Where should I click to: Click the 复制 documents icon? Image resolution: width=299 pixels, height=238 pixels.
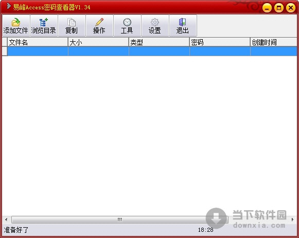72,22
